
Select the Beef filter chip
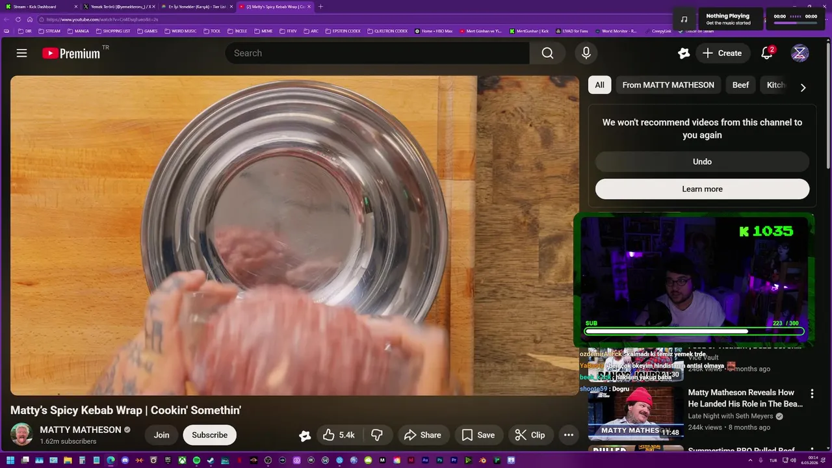740,84
